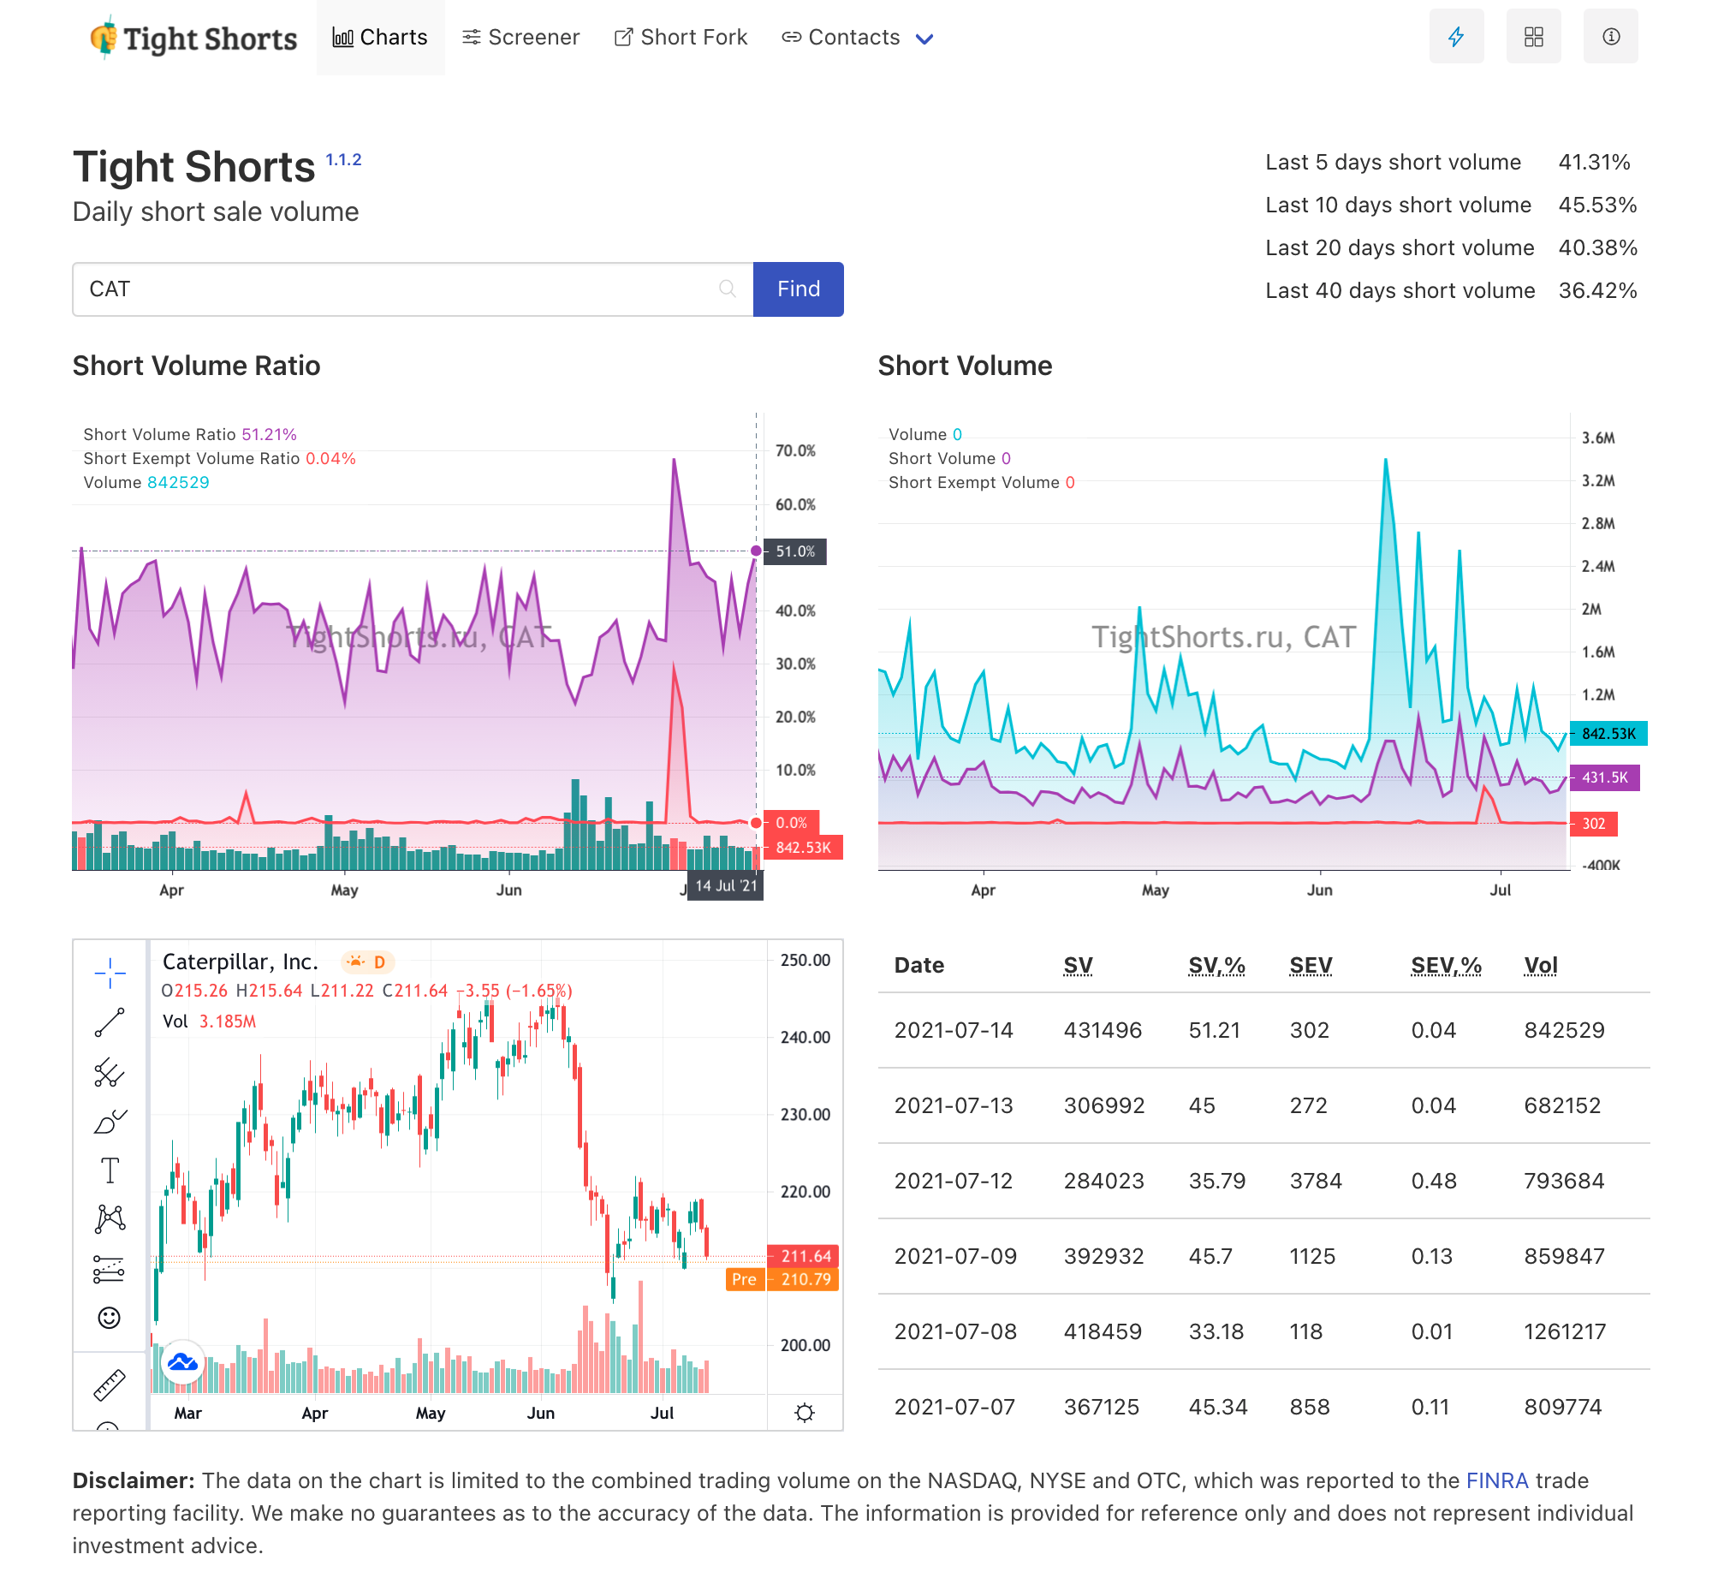Sort table by SV,% column header
The width and height of the screenshot is (1724, 1596).
pyautogui.click(x=1216, y=966)
